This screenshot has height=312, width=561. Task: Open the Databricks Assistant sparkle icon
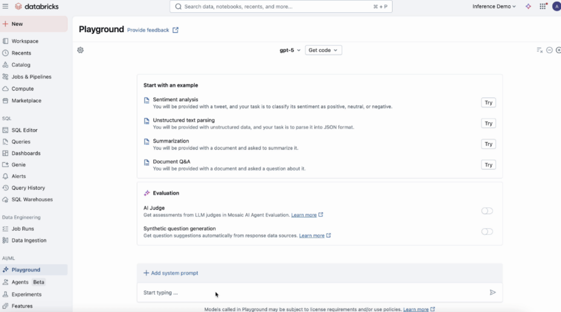pyautogui.click(x=528, y=6)
